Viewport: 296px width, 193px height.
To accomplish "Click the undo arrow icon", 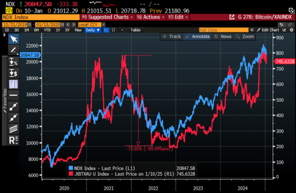I will coord(281,25).
